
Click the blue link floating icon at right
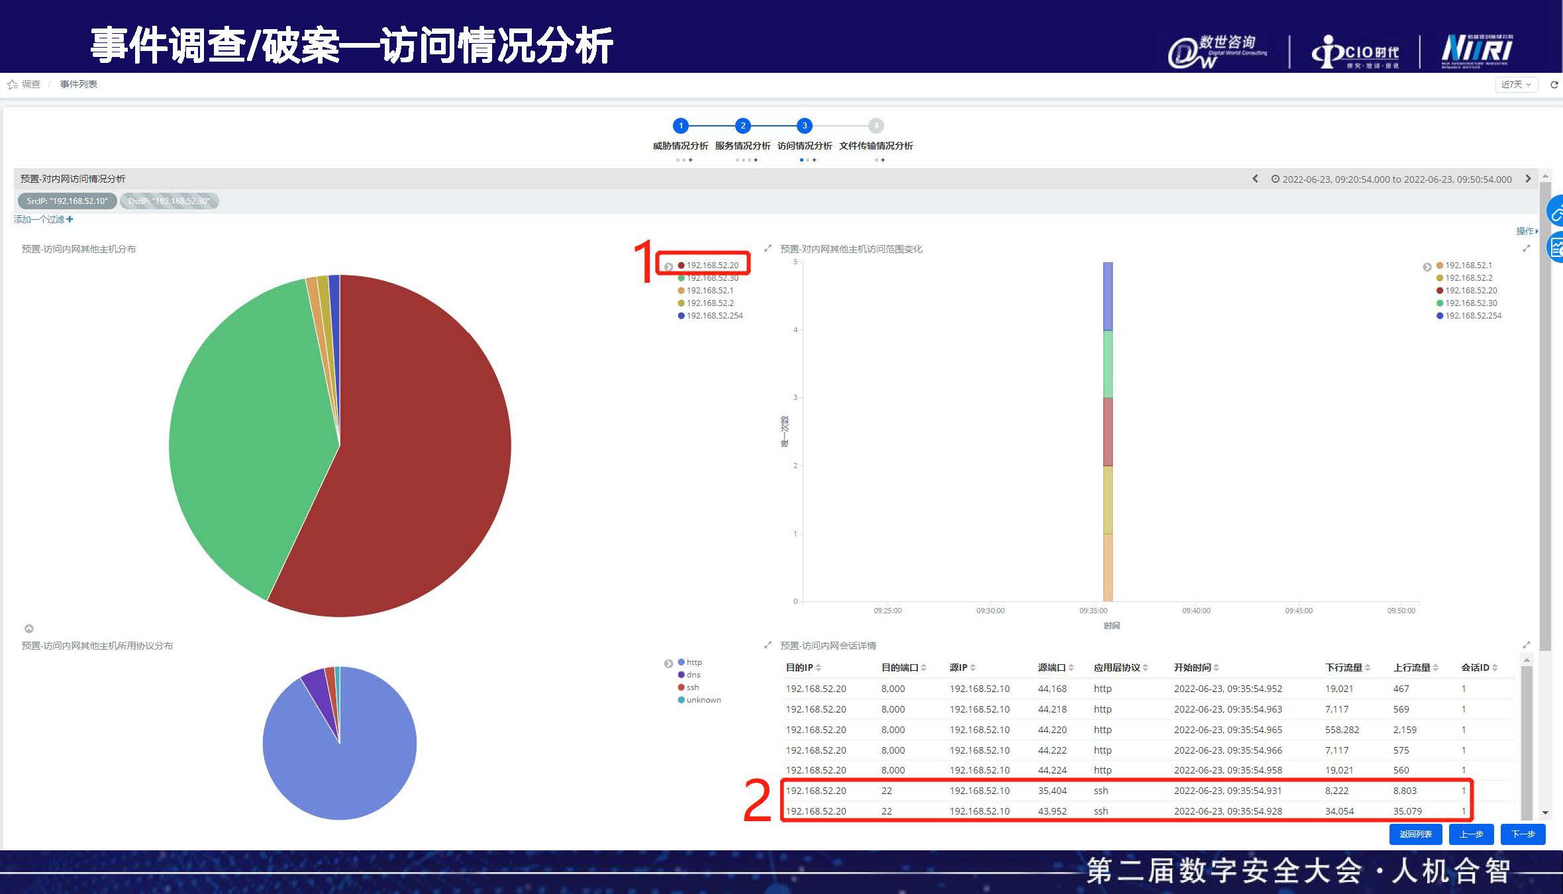[x=1556, y=212]
